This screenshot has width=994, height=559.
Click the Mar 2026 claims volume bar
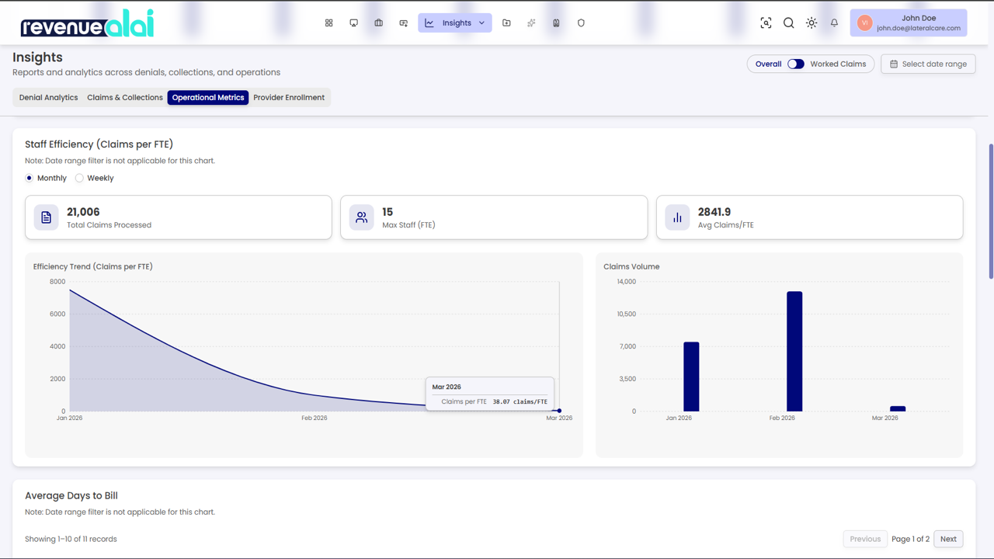tap(898, 408)
